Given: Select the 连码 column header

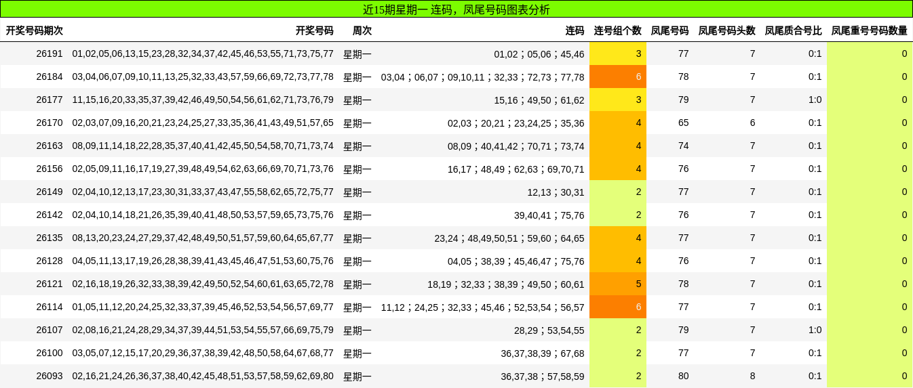Looking at the screenshot, I should coord(575,30).
